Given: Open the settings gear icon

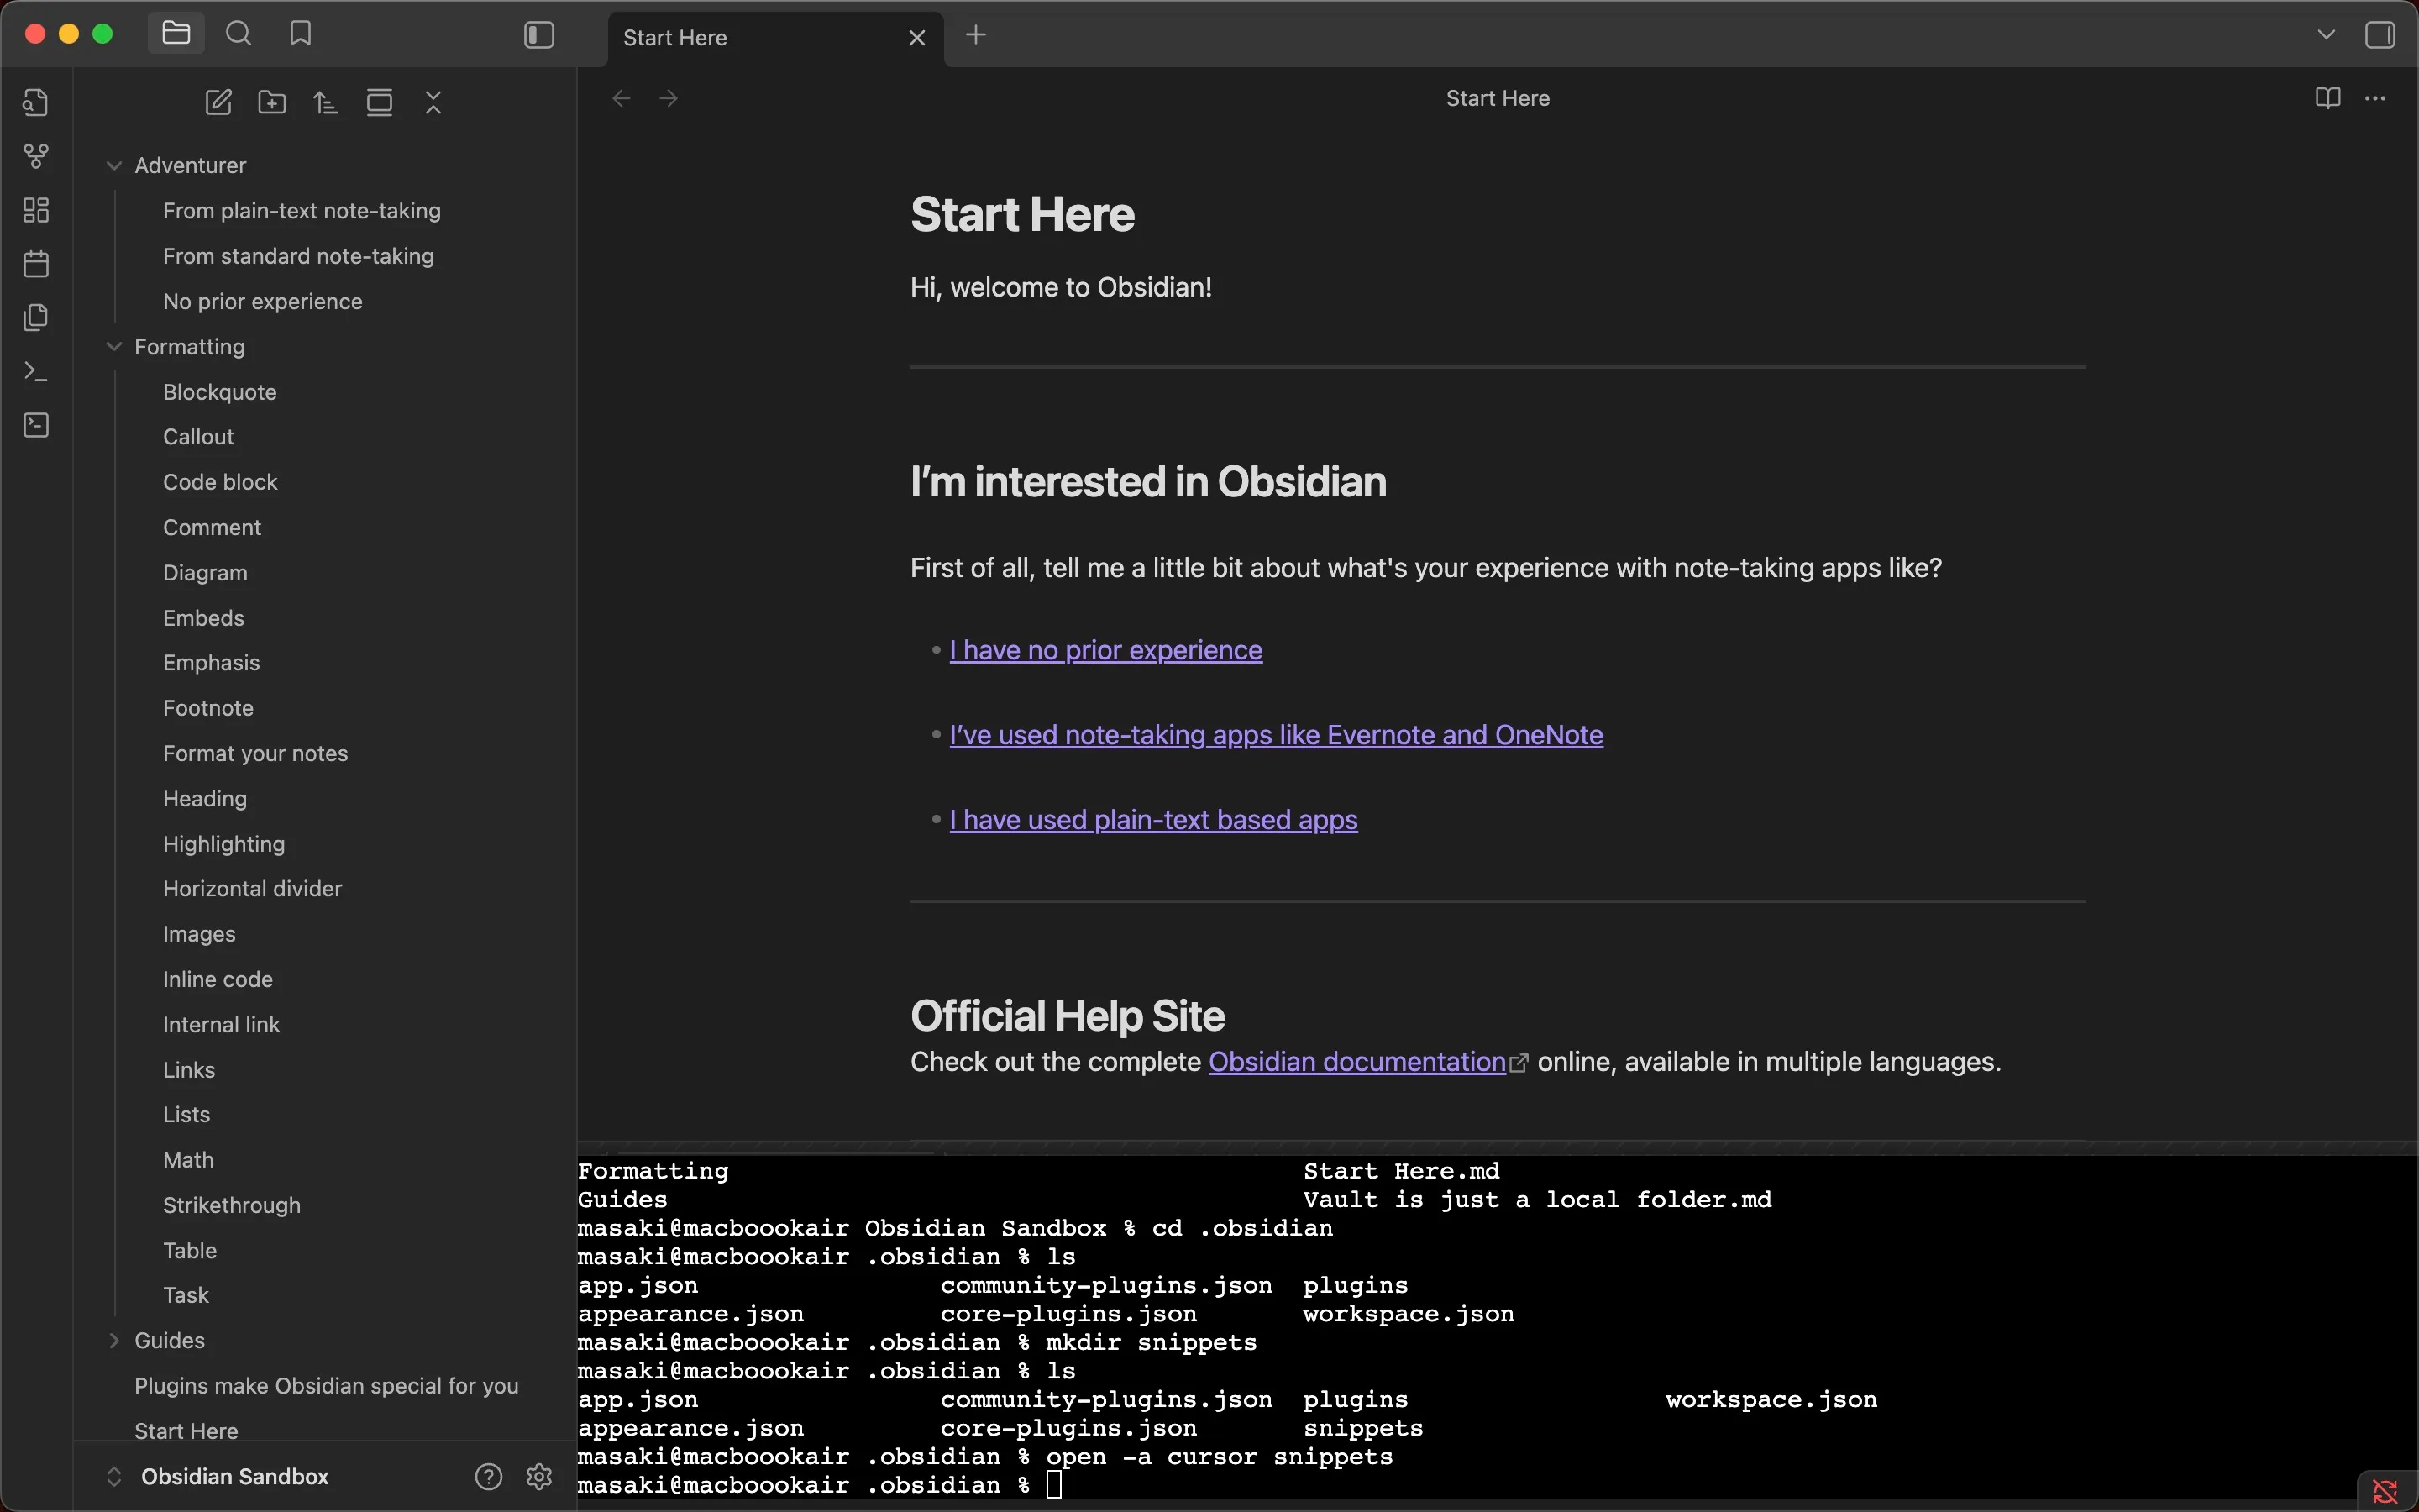Looking at the screenshot, I should click(538, 1476).
